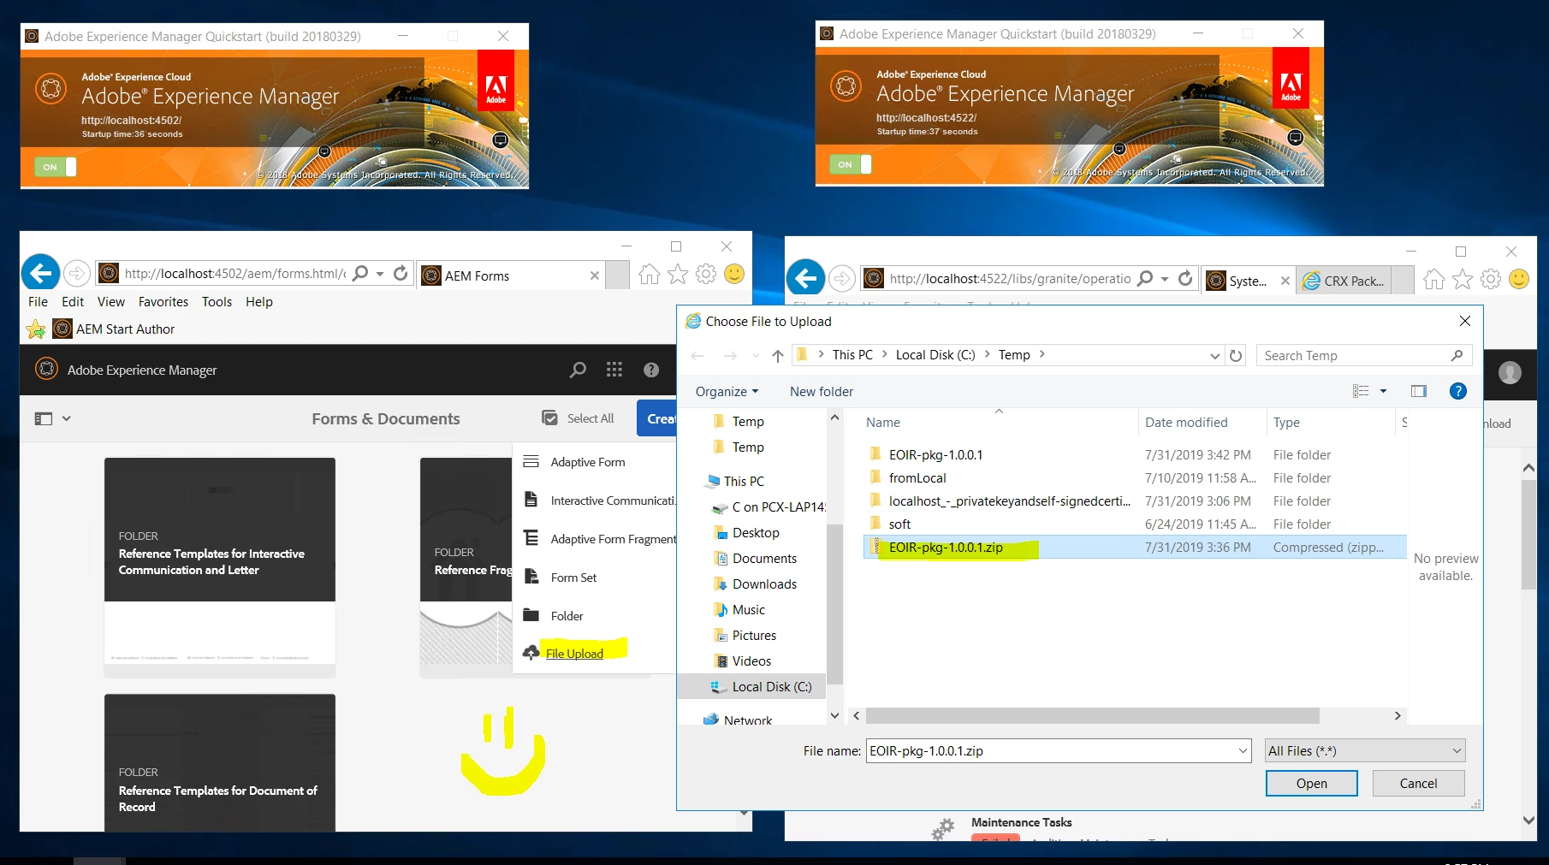This screenshot has width=1549, height=865.
Task: Expand chevron after Temp in breadcrumb
Action: 1042,354
